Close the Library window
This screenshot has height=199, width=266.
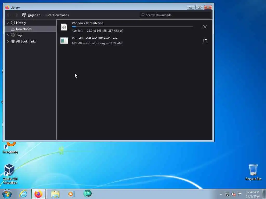[x=208, y=8]
